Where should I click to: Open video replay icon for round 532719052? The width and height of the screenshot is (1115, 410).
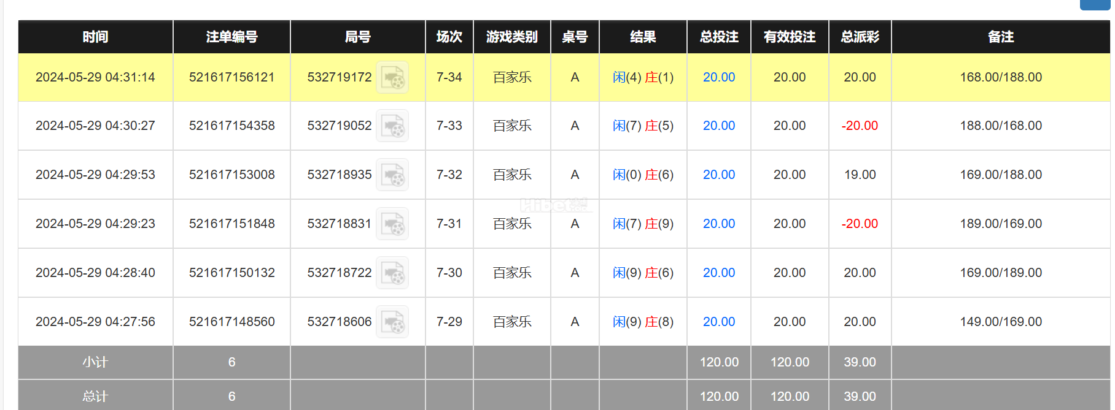coord(392,126)
